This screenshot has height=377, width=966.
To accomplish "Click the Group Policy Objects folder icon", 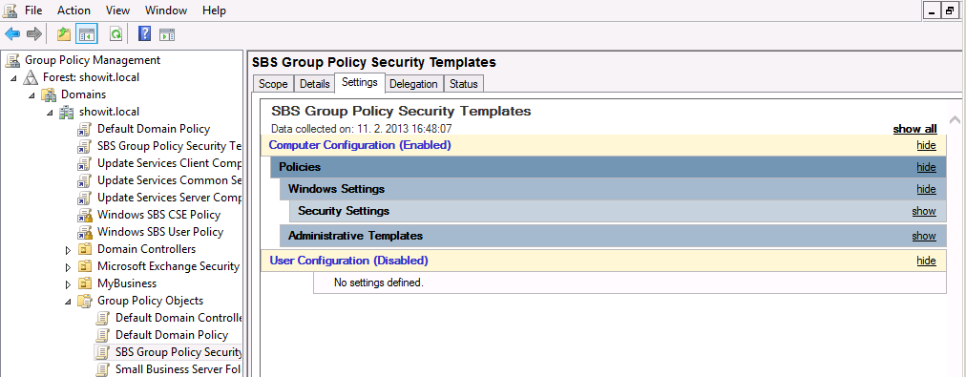I will (x=84, y=302).
